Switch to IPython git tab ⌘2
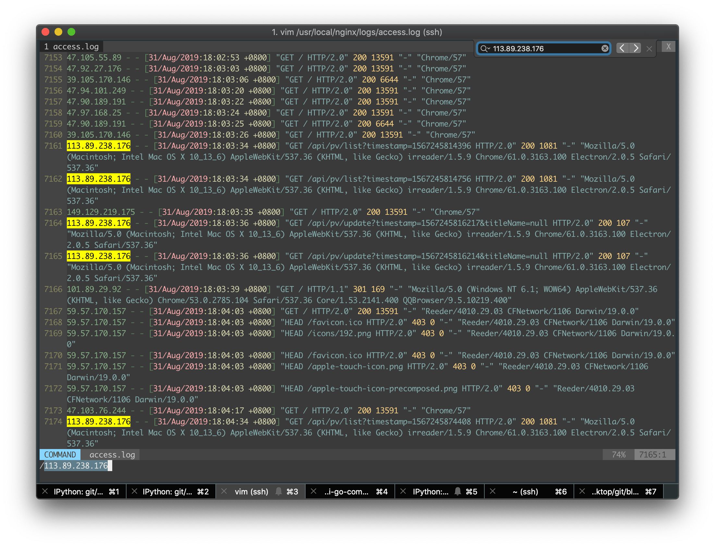This screenshot has height=547, width=715. tap(171, 492)
